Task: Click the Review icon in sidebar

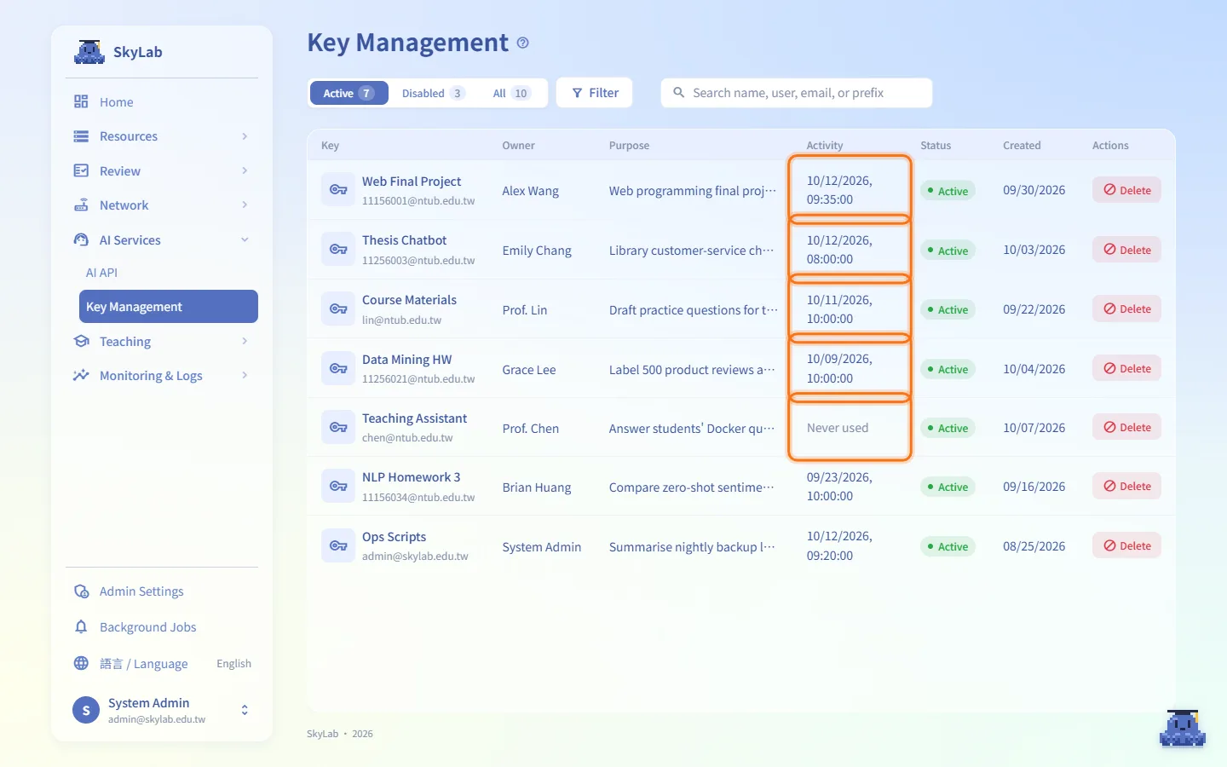Action: pos(81,171)
